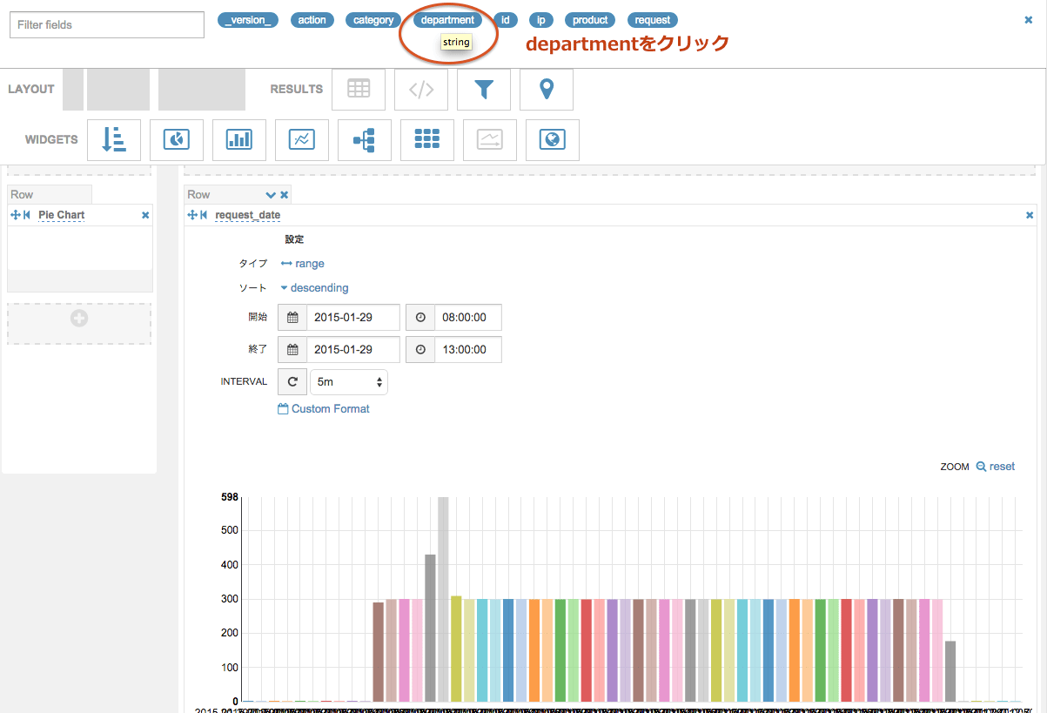Click the collapse icon beside request_date title
The width and height of the screenshot is (1047, 713).
(x=204, y=215)
